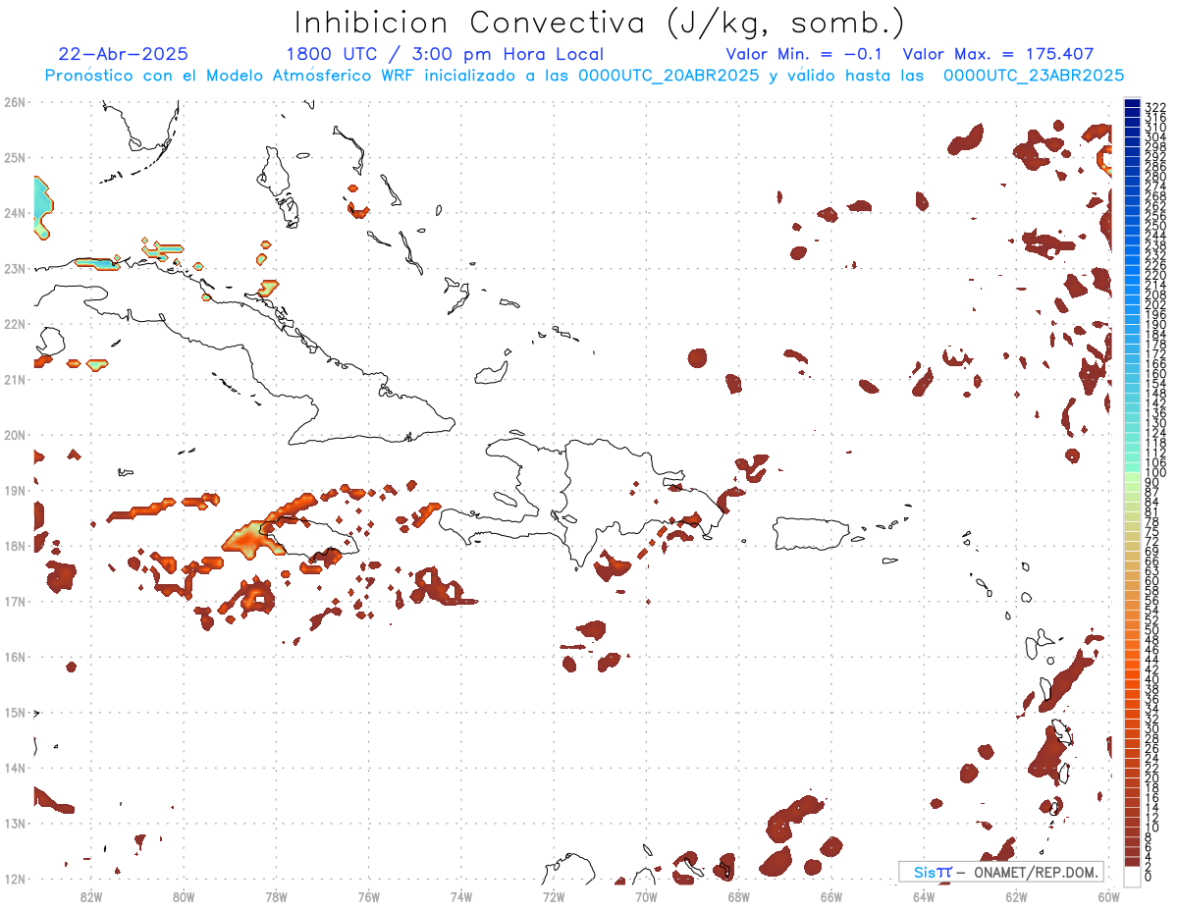Click the '76W' longitude label
Viewport: 1178px width, 910px height.
(x=368, y=896)
